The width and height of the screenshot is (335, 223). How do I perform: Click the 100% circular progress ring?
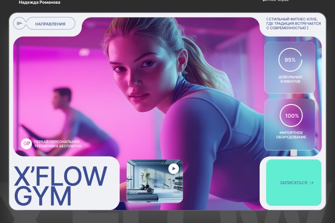pyautogui.click(x=291, y=116)
